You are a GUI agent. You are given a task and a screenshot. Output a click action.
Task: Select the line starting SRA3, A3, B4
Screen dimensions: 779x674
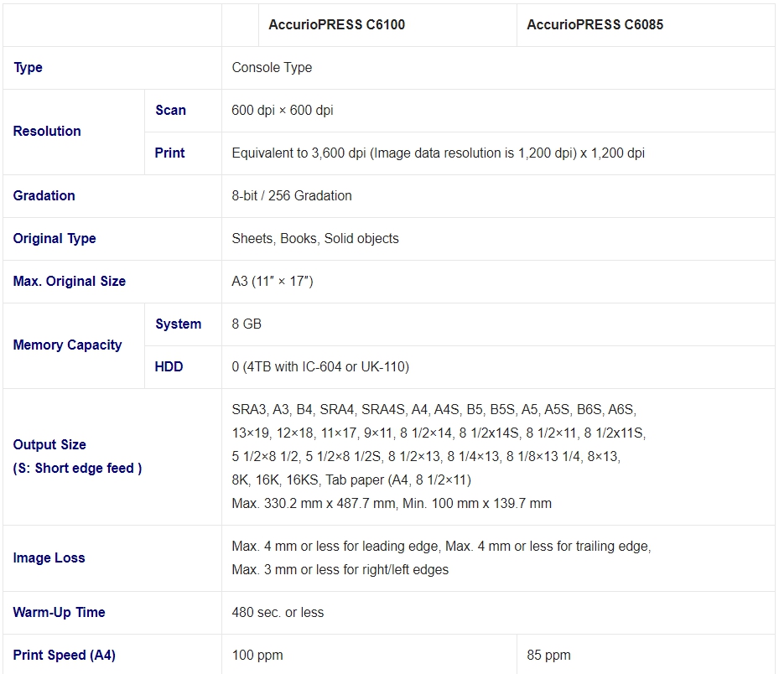point(434,410)
